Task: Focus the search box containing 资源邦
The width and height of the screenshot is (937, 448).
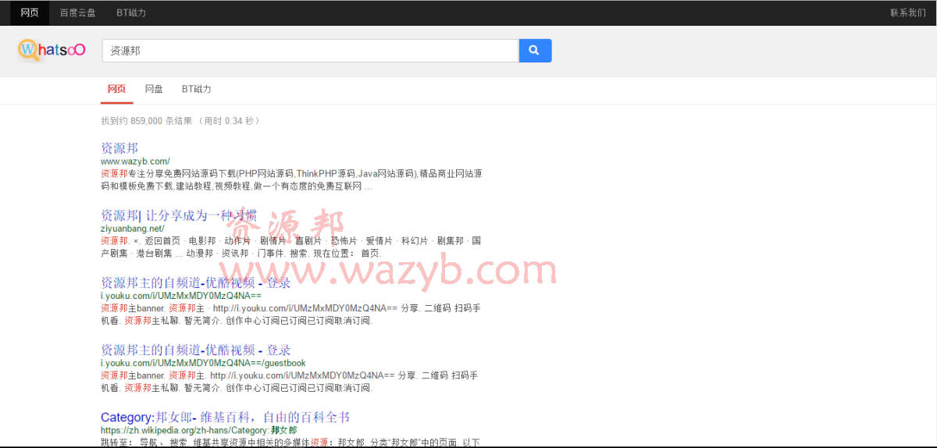Action: [310, 51]
